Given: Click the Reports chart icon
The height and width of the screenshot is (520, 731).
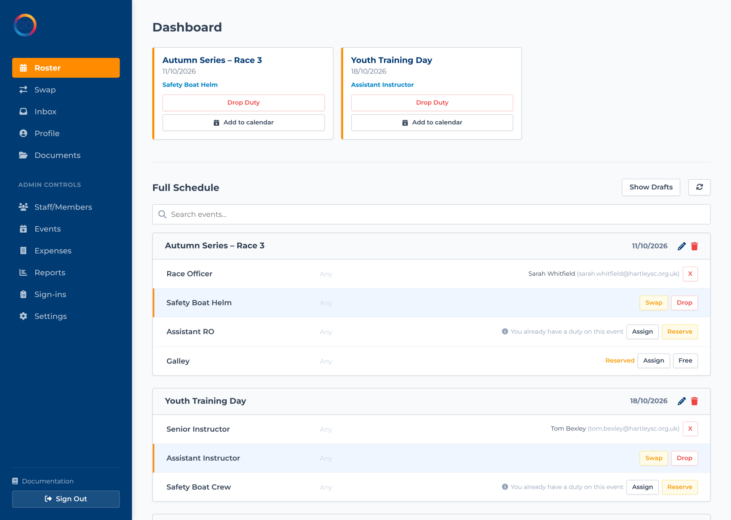Looking at the screenshot, I should 23,273.
